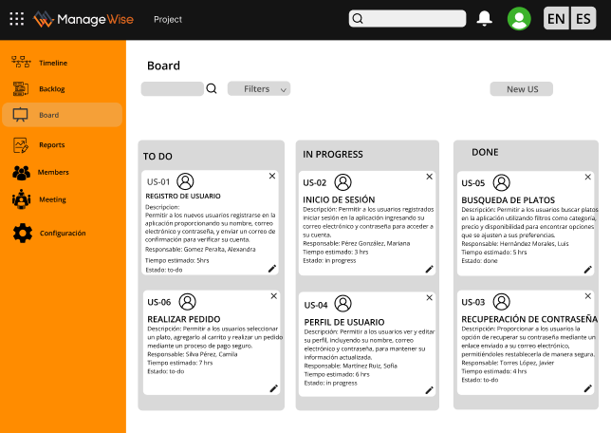The height and width of the screenshot is (433, 611).
Task: Open Configuración settings in sidebar
Action: [x=62, y=233]
